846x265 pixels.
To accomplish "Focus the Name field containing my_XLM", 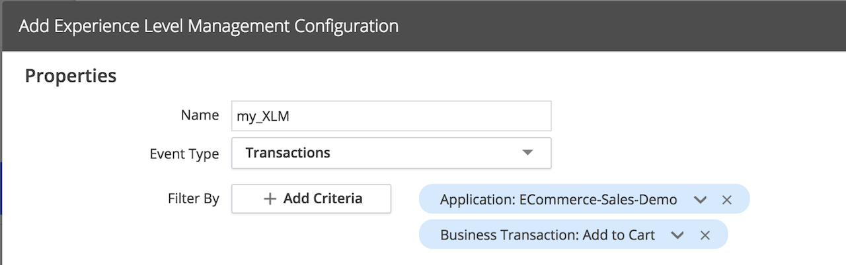I will point(391,115).
